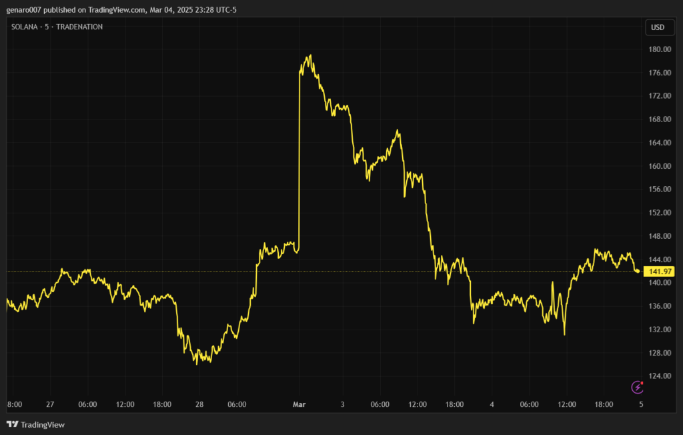Click the genaro007 published header text
Screen dimensions: 683x435
(121, 9)
